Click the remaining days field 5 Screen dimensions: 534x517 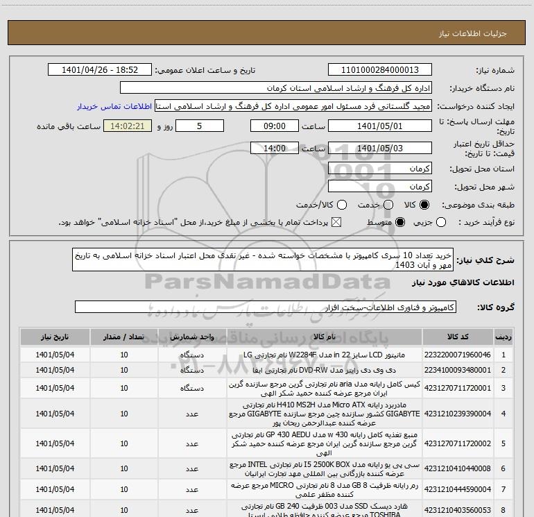pyautogui.click(x=200, y=126)
